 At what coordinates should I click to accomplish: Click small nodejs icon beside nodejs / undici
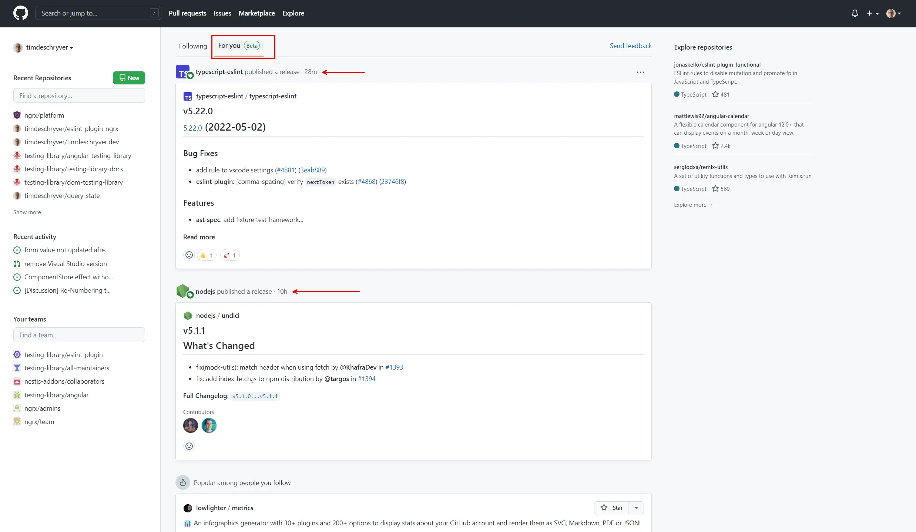click(188, 316)
